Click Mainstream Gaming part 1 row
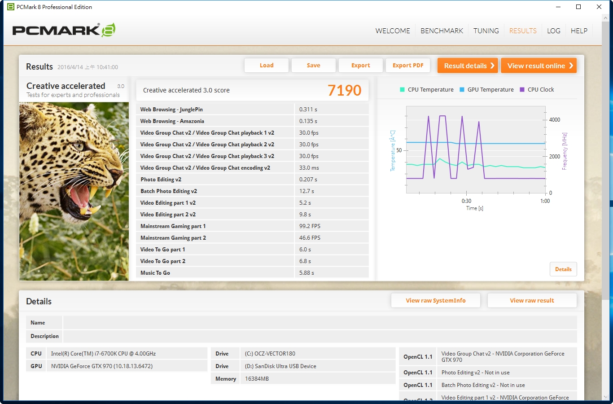 (x=252, y=226)
